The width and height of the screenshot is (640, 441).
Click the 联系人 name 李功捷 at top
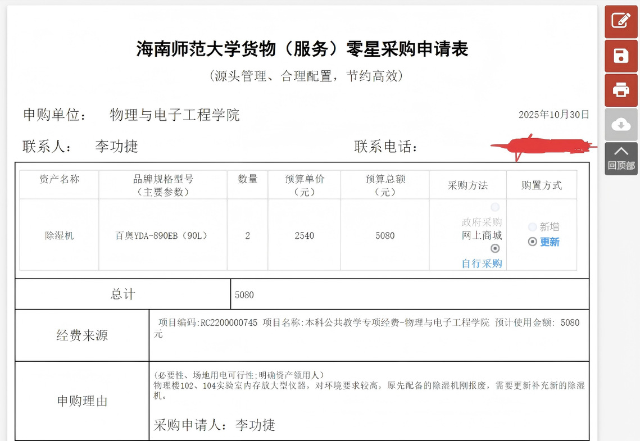(x=116, y=147)
